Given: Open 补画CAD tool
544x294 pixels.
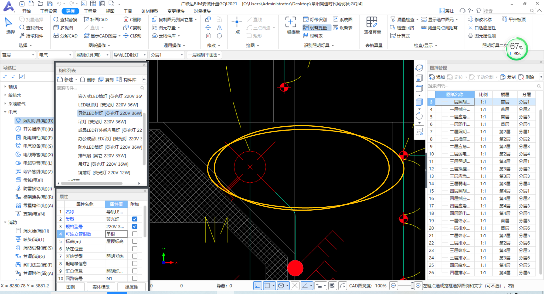Looking at the screenshot, I should (x=95, y=20).
